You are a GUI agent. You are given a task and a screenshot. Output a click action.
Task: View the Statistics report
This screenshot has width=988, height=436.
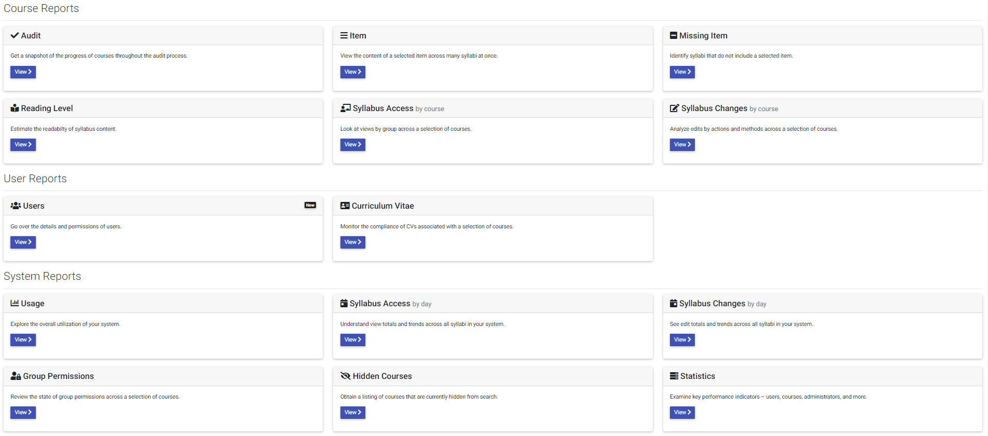(682, 413)
